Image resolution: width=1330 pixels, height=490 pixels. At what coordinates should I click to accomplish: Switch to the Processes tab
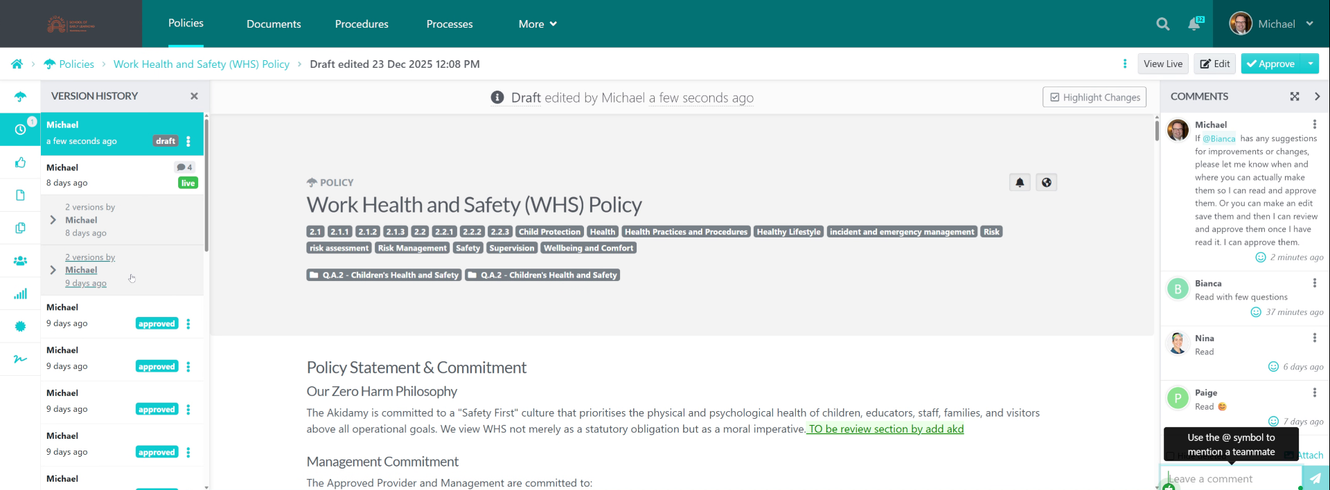click(450, 24)
